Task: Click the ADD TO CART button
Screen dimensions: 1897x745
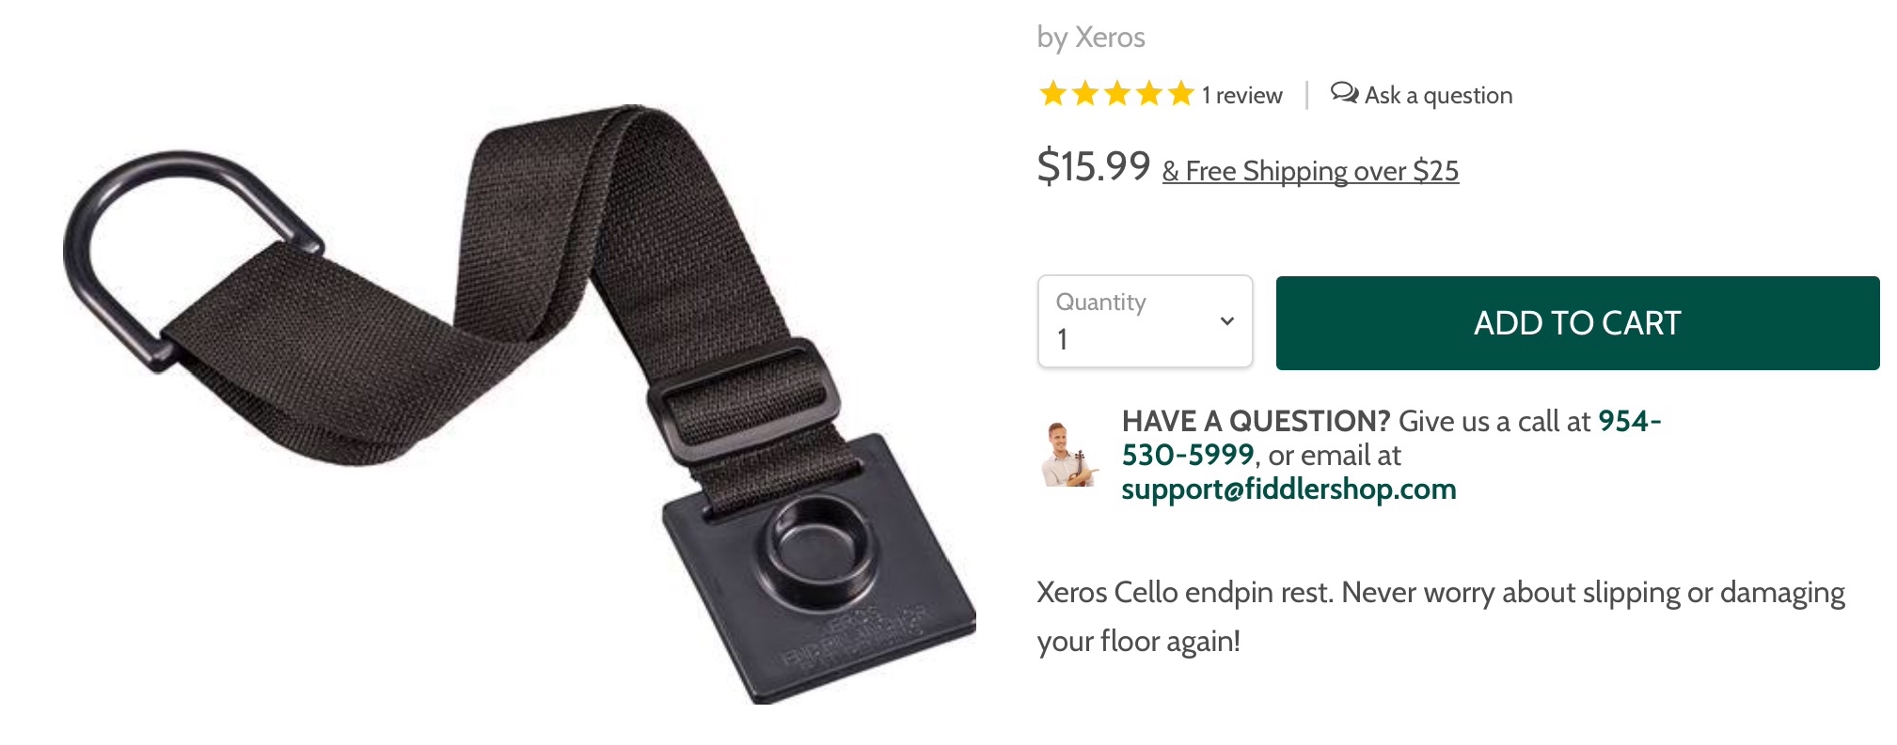Action: 1577,323
